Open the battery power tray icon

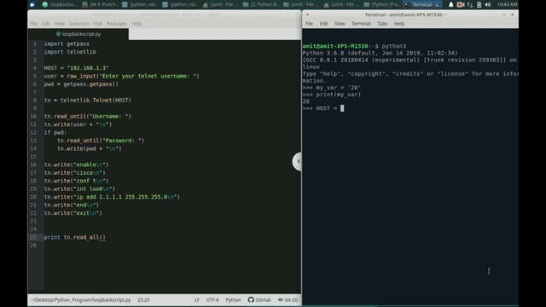[479, 4]
